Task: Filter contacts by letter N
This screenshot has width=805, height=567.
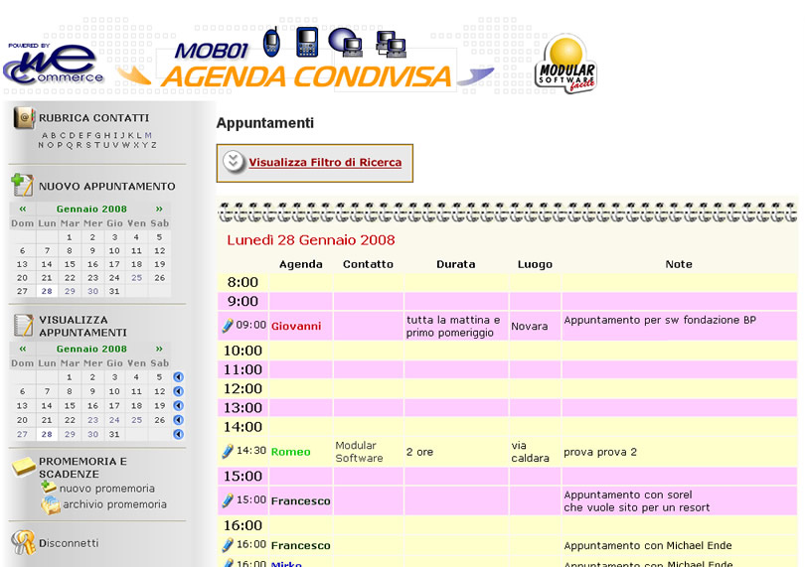Action: click(41, 145)
